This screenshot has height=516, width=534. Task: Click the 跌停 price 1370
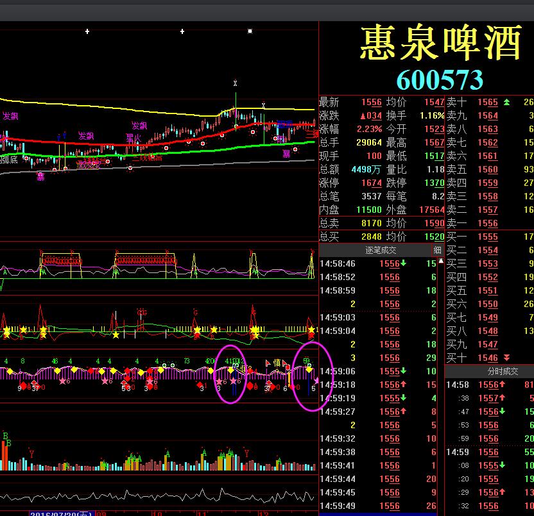tap(435, 183)
